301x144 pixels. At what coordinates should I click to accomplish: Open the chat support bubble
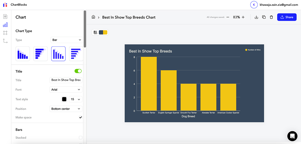coord(292,136)
